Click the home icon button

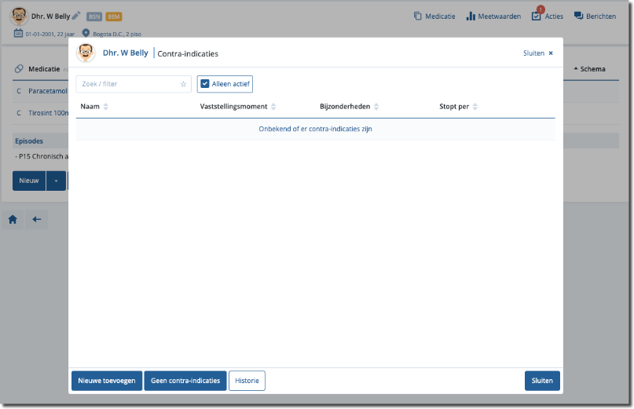click(13, 220)
